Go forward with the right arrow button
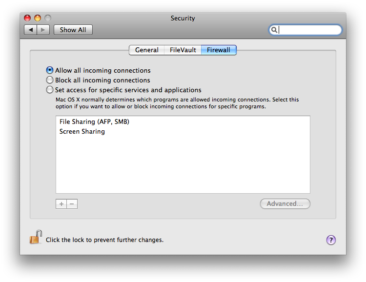Screen dimensions: 366x282 pyautogui.click(x=43, y=30)
